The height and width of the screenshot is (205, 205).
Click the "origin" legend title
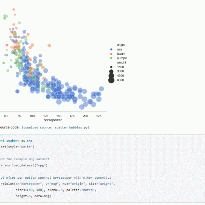121,45
